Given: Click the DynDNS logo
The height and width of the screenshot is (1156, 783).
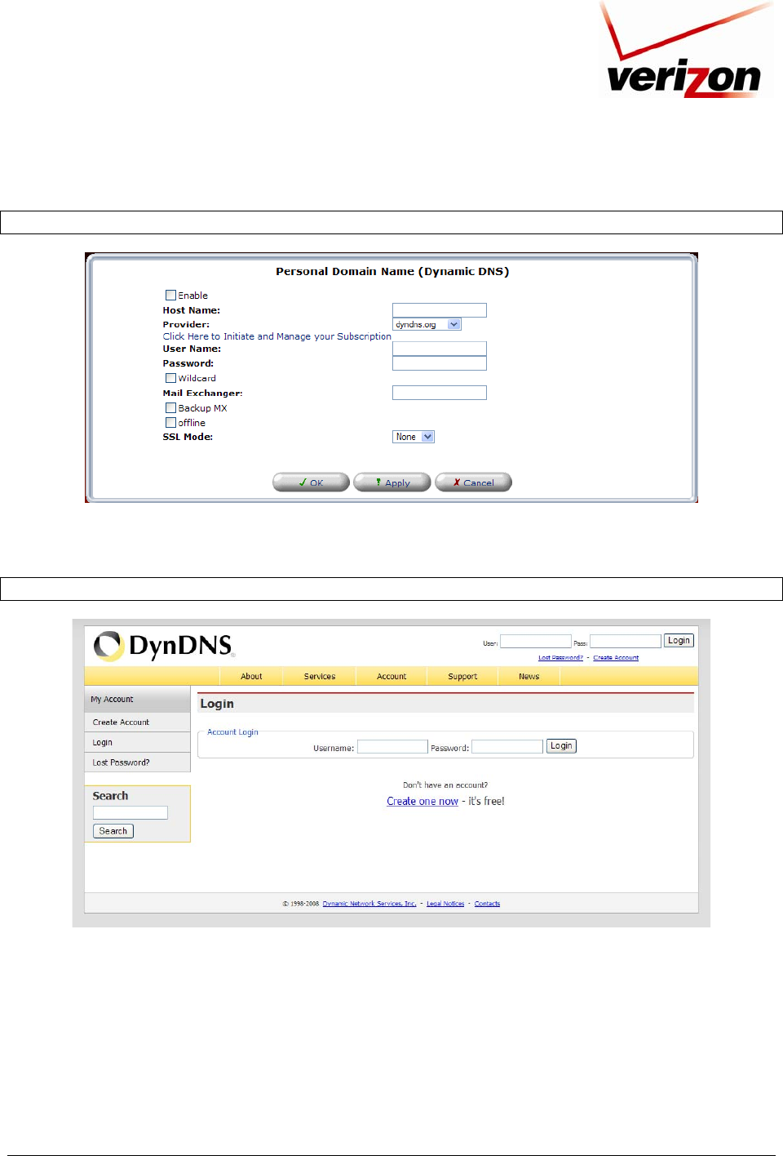Looking at the screenshot, I should 164,646.
